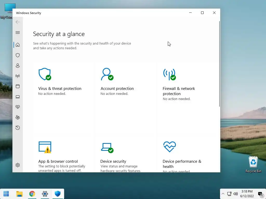Open Device performance heart icon in sidebar
This screenshot has width=266, height=199.
(18, 107)
